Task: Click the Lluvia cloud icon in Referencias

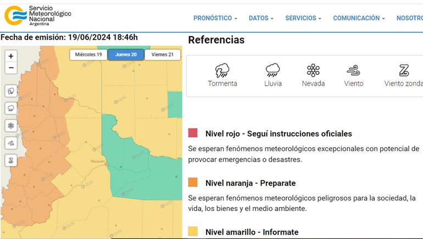Action: click(x=272, y=70)
